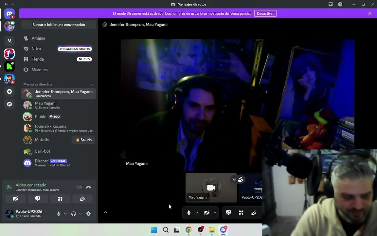Open File Explorer from the taskbar
Viewport: 377px width, 236px height.
pyautogui.click(x=212, y=230)
